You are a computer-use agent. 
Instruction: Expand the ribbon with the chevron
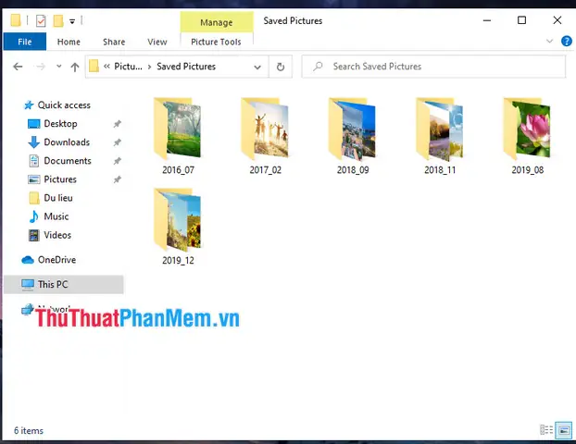pos(549,41)
